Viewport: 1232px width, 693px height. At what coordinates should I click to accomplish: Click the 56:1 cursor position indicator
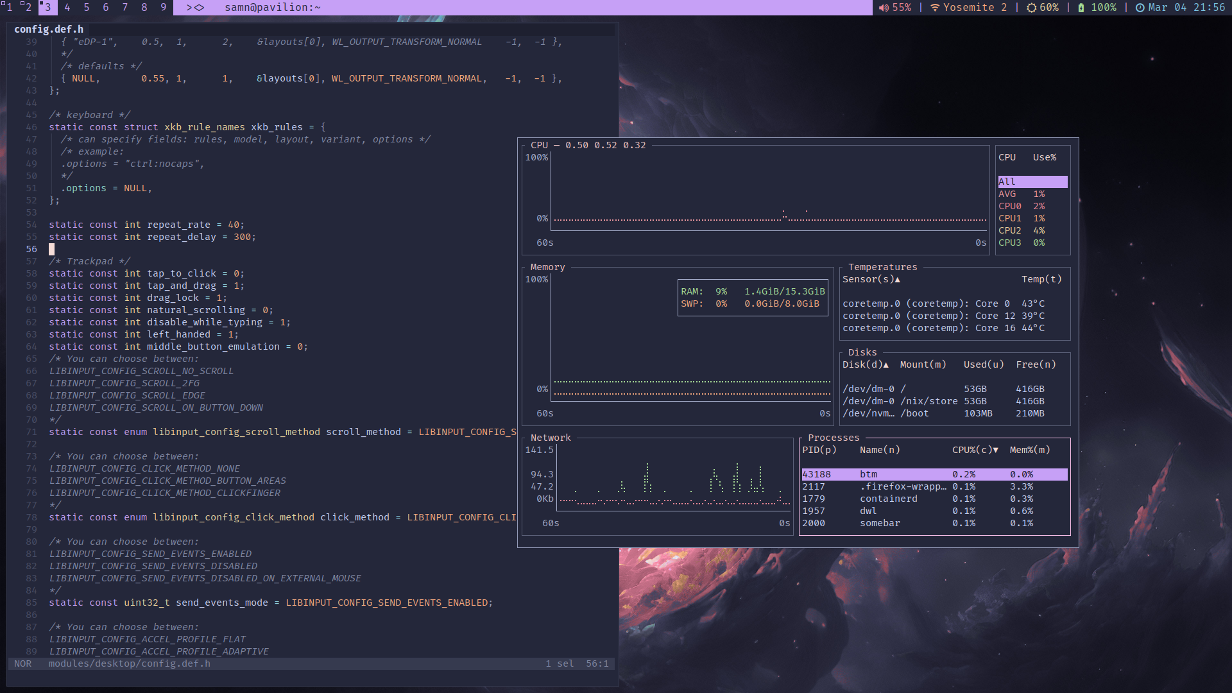tap(597, 663)
